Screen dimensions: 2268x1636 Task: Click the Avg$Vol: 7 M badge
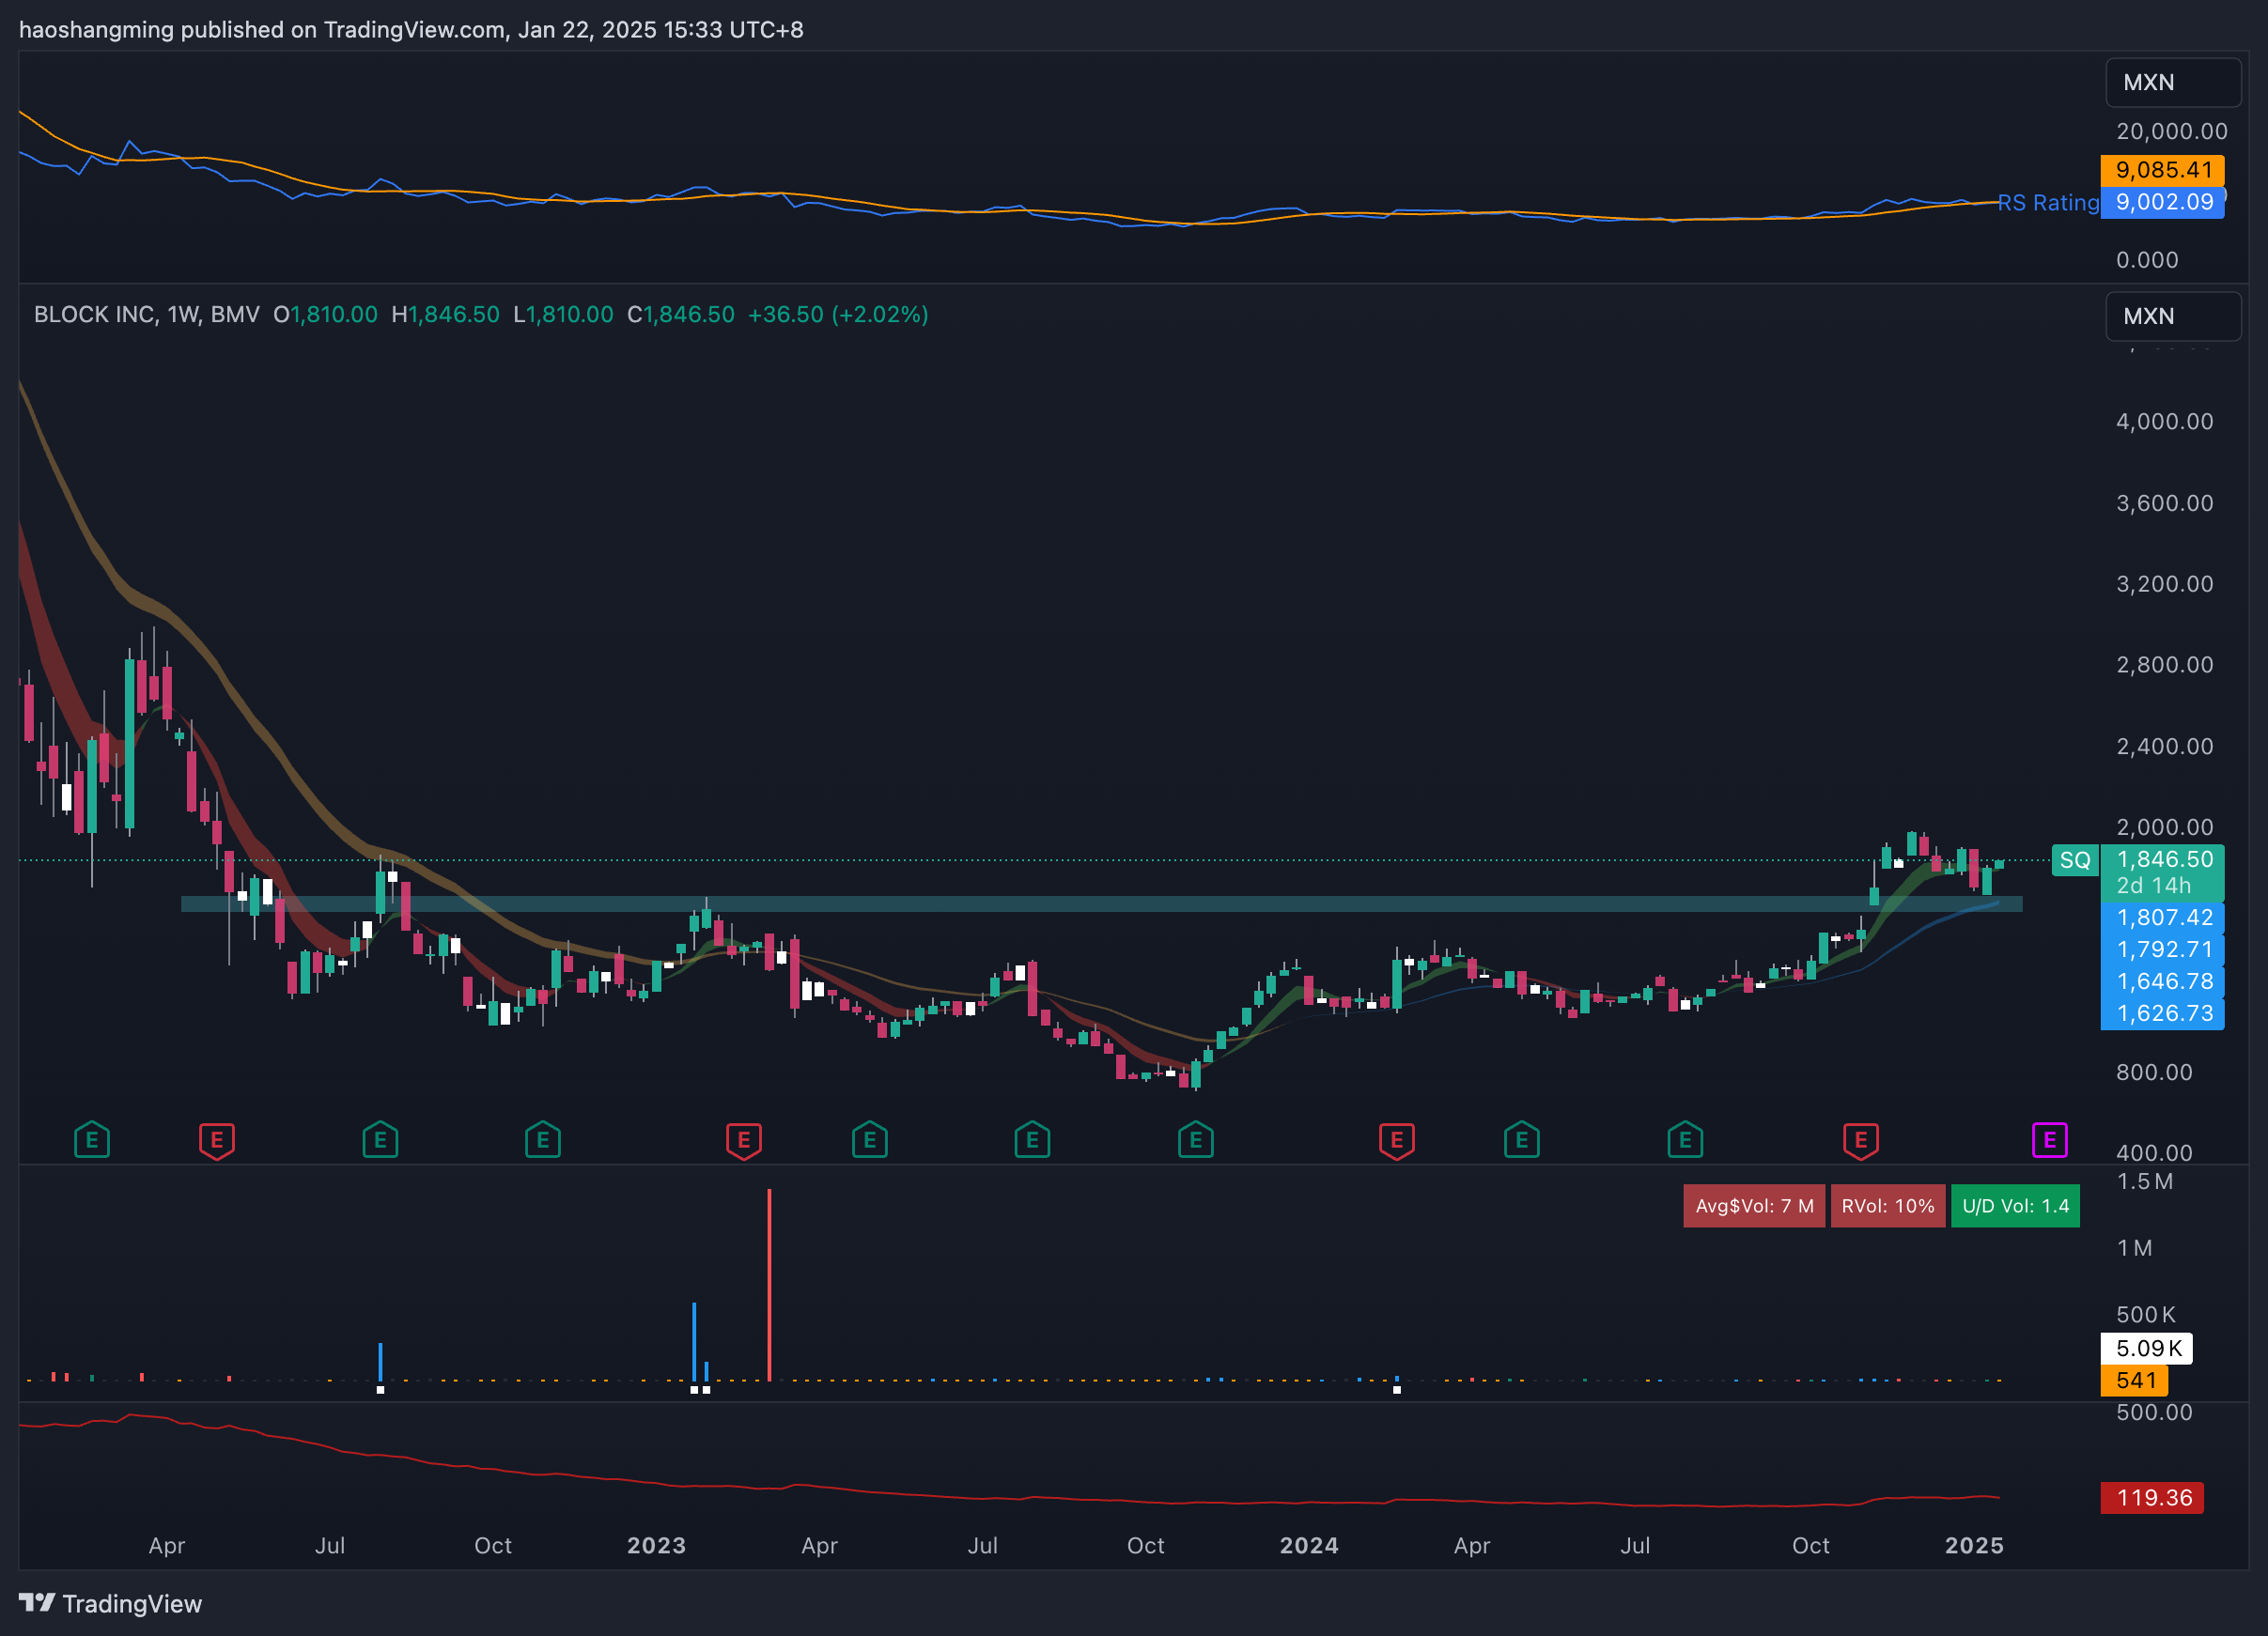point(1753,1205)
